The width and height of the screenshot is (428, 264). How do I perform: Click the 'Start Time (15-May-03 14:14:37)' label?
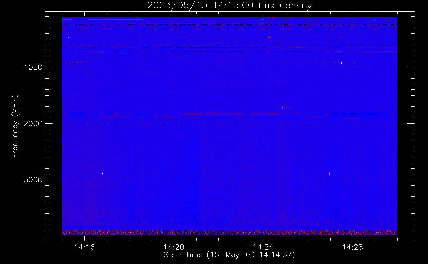pos(229,255)
